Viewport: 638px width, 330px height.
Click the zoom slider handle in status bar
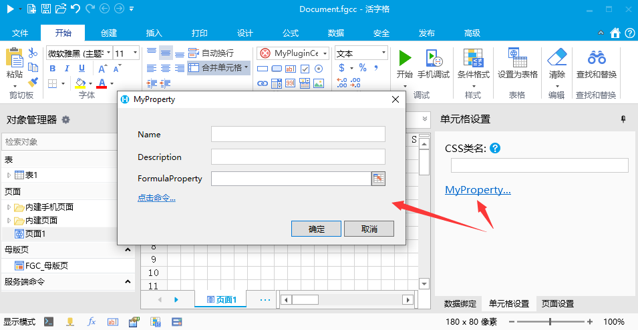(x=550, y=322)
